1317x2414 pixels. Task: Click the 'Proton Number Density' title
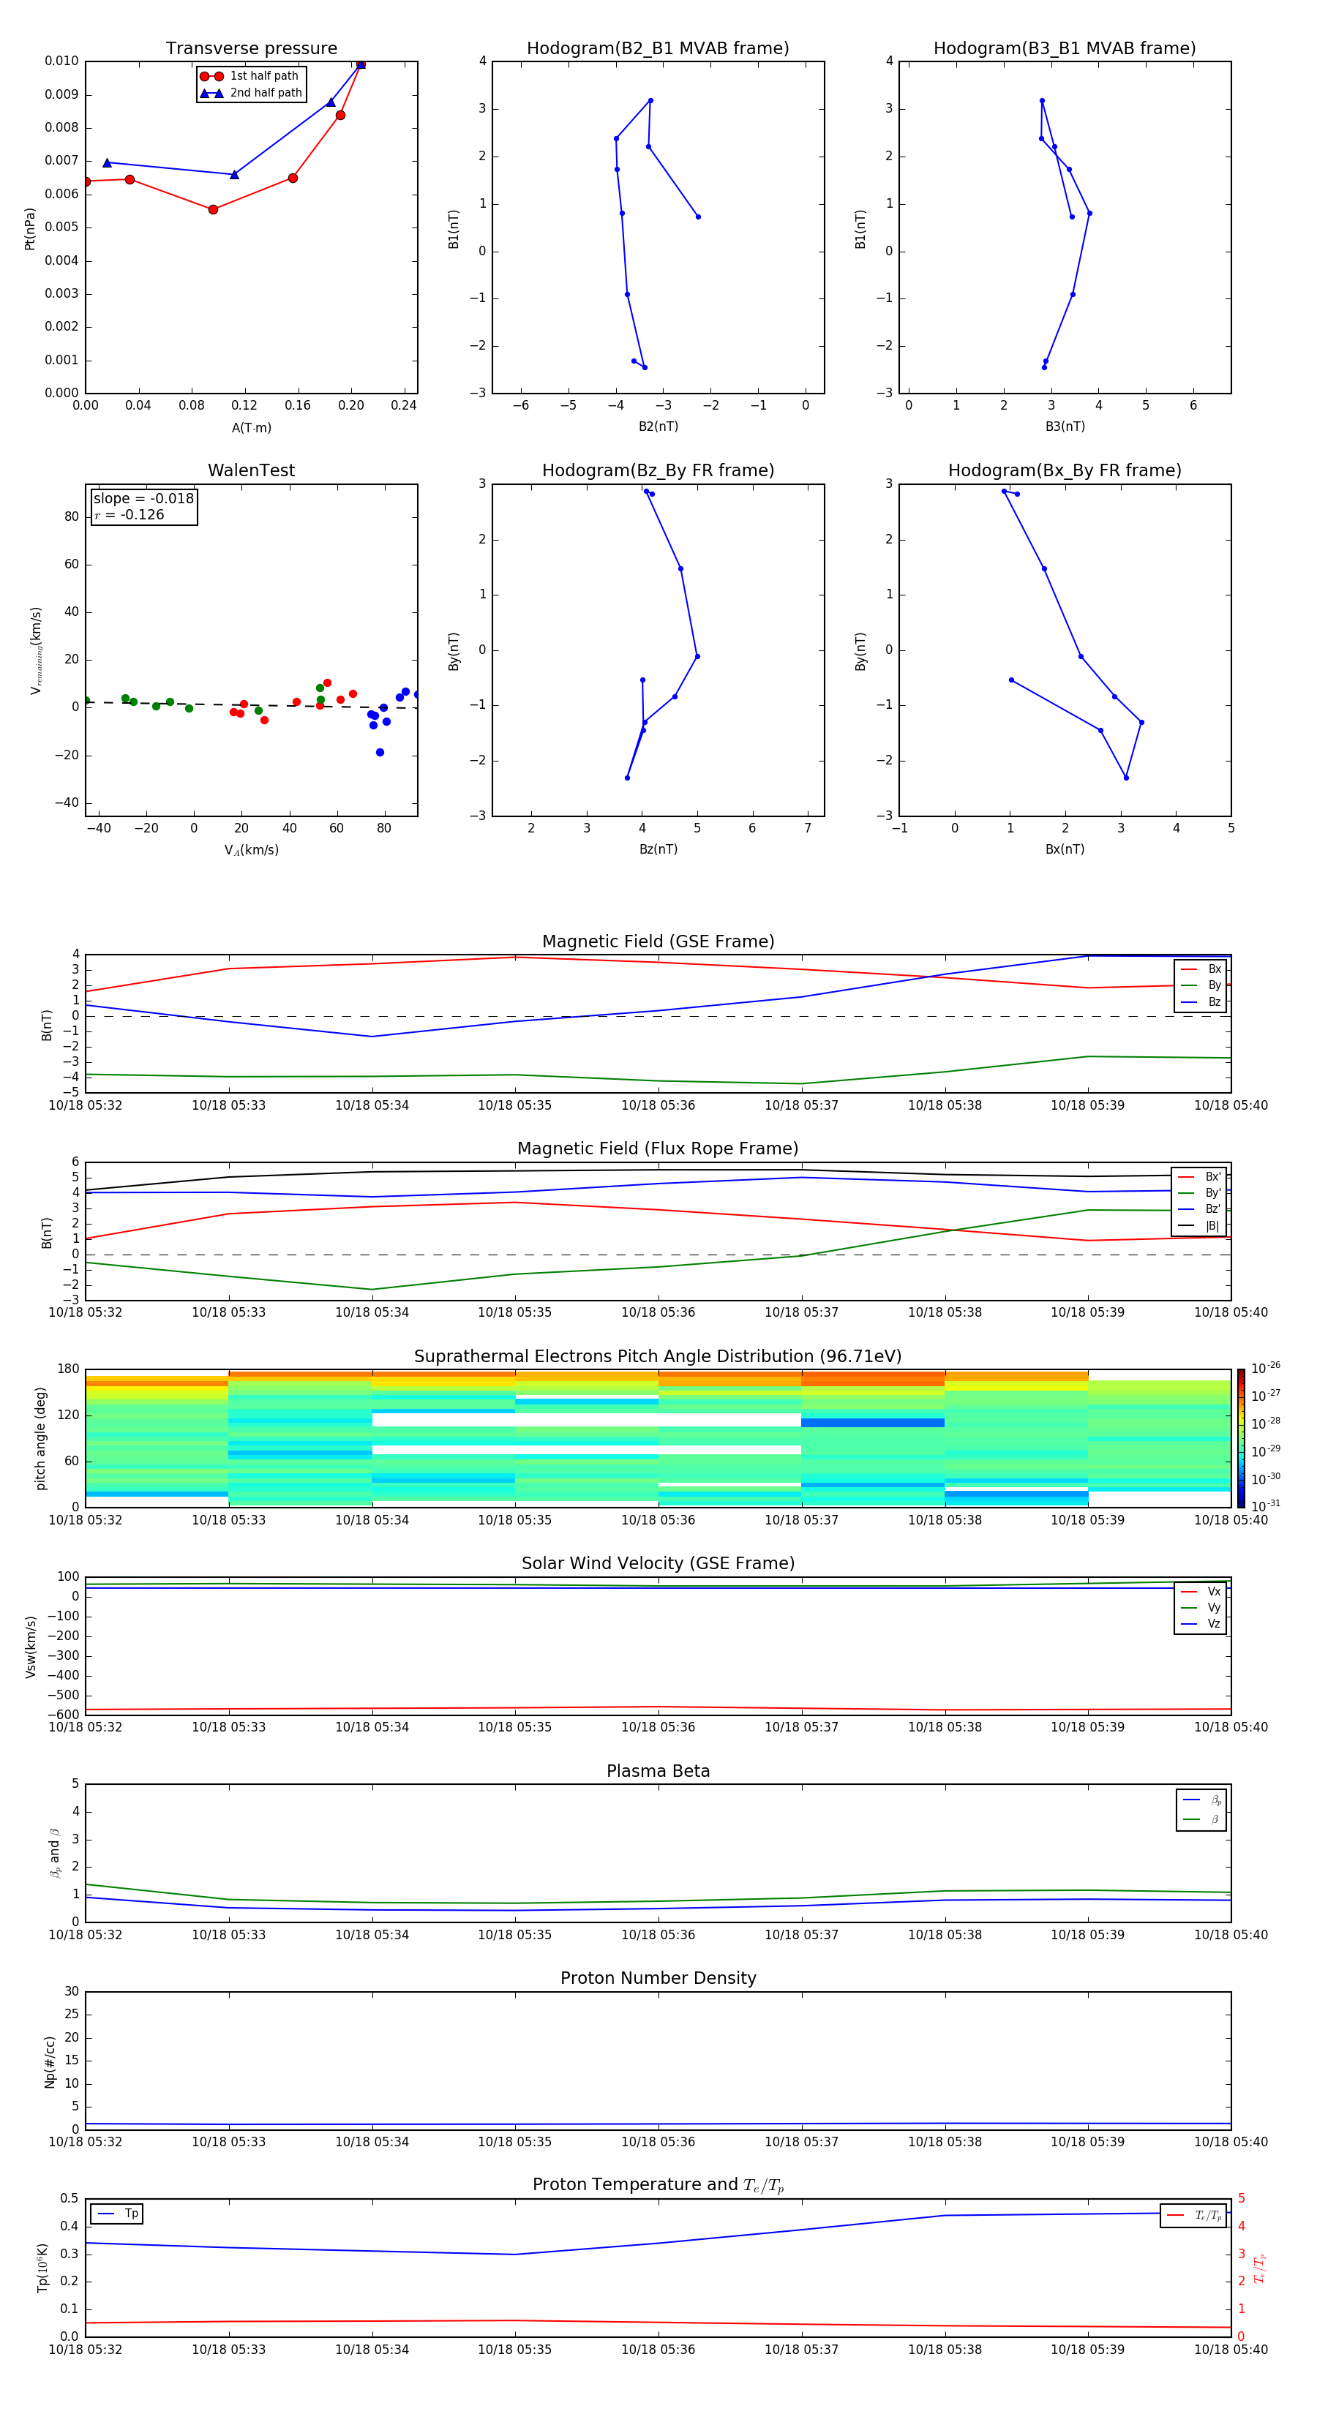(658, 1978)
